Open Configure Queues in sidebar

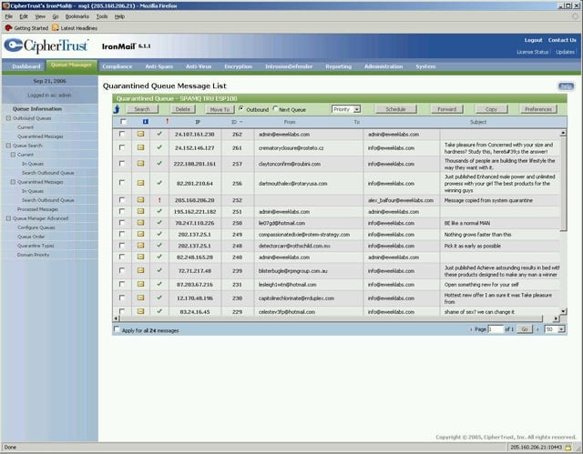click(36, 227)
